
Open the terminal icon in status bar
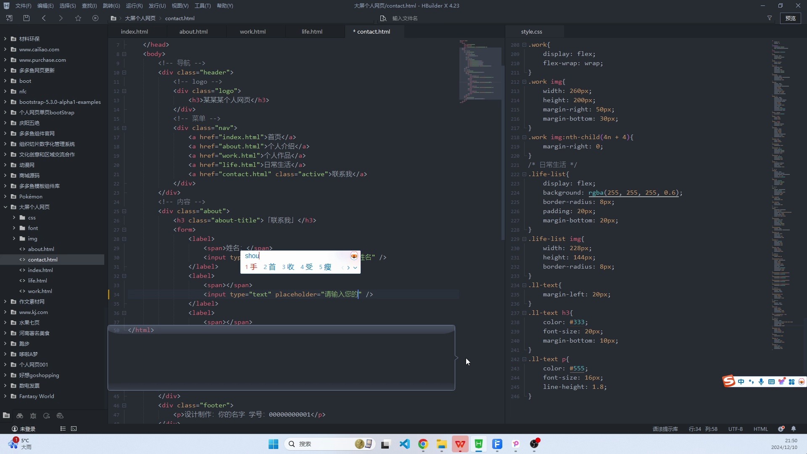pyautogui.click(x=74, y=429)
